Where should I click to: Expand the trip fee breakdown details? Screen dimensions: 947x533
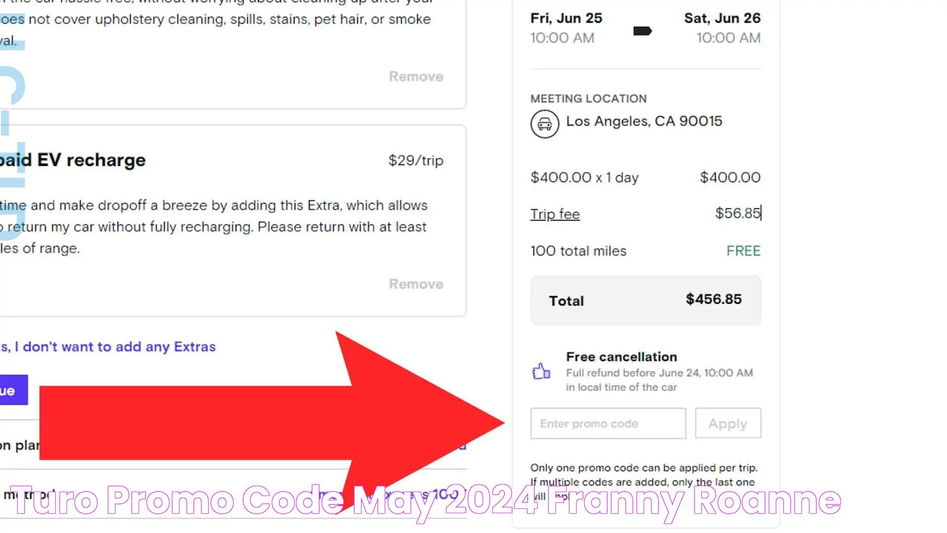tap(554, 214)
